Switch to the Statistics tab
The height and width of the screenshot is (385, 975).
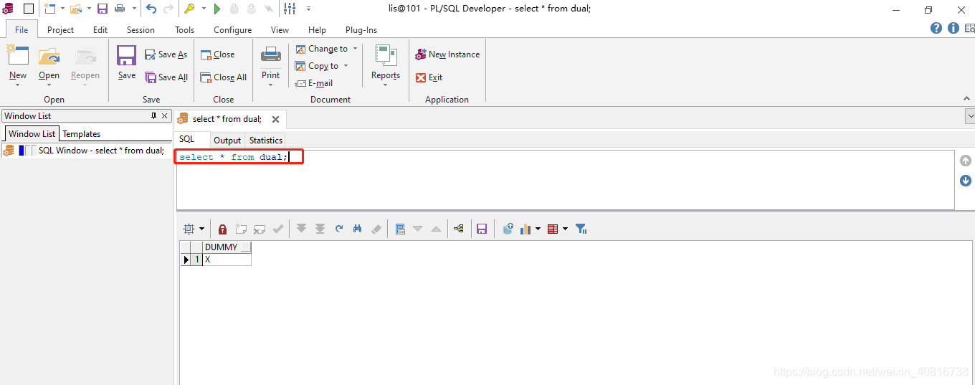point(266,141)
